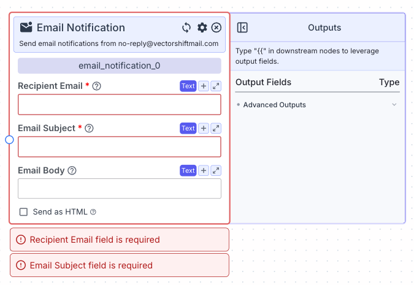Open Send as HTML help icon
414x285 pixels.
point(93,212)
